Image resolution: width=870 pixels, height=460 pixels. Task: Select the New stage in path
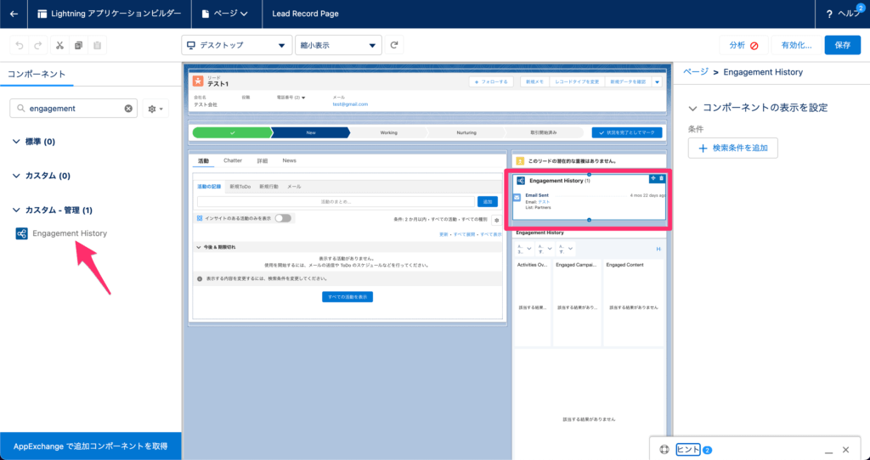tap(310, 132)
